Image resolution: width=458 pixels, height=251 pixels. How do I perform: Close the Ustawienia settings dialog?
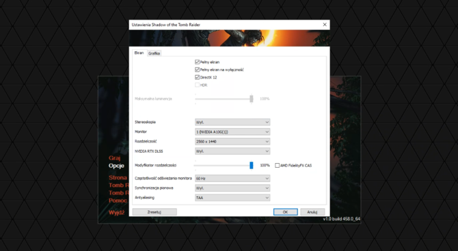(325, 25)
